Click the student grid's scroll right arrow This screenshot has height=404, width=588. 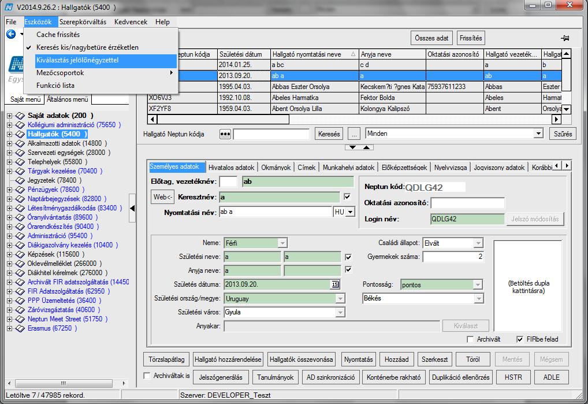click(556, 119)
